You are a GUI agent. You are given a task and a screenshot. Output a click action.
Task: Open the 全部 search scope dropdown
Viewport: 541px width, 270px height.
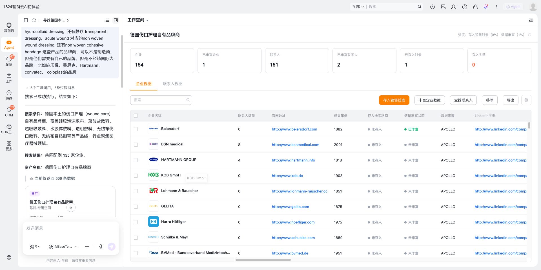coord(358,6)
